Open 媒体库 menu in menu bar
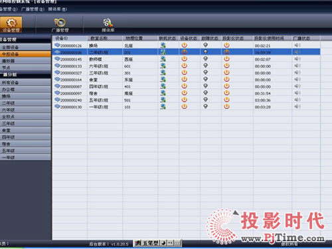332x249 pixels. (57, 9)
